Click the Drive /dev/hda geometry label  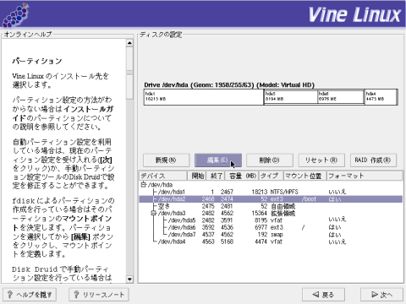point(229,85)
